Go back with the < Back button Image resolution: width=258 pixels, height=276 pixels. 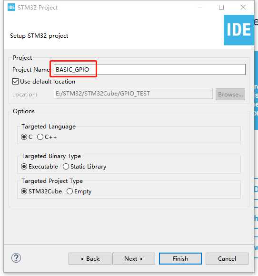click(90, 259)
